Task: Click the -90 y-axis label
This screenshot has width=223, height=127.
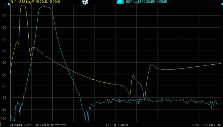Action: tap(4, 109)
